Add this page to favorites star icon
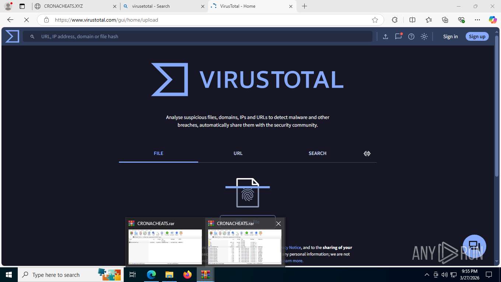Image resolution: width=501 pixels, height=282 pixels. [375, 20]
